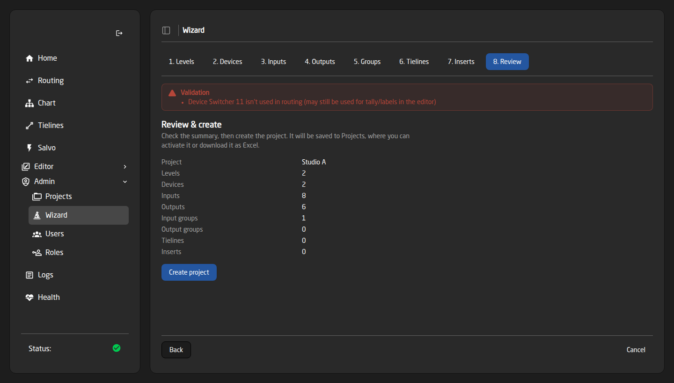Screen dimensions: 674x383
Task: Open the Health page label
Action: pos(49,298)
